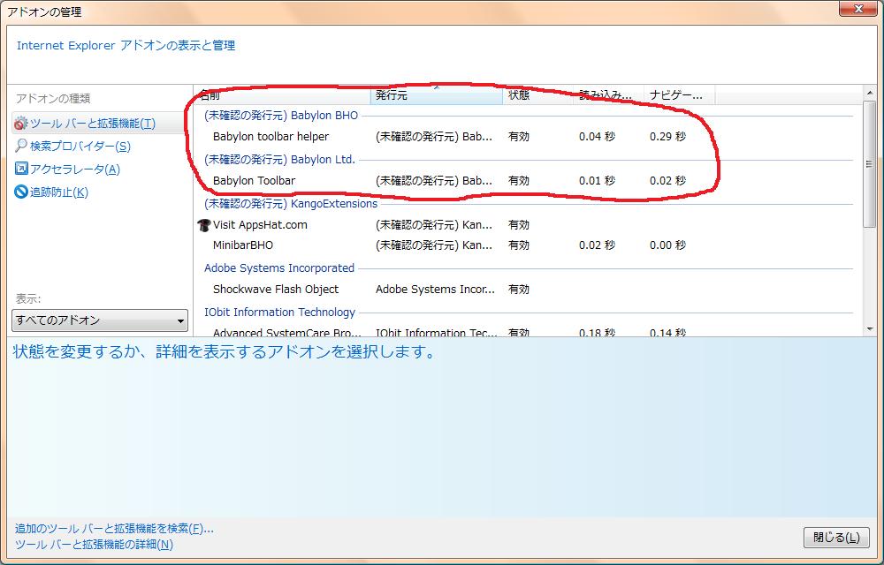Click the add-on list vertical scrollbar thumb

[869, 163]
